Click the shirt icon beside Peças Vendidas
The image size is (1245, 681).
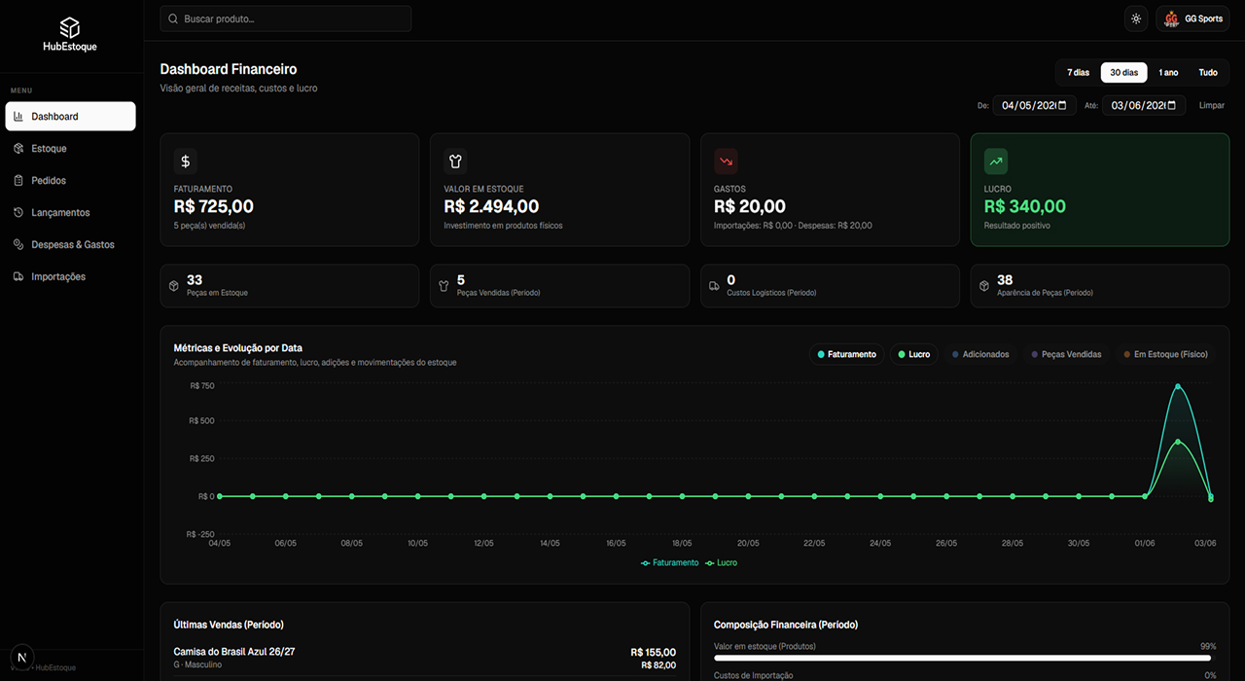445,286
